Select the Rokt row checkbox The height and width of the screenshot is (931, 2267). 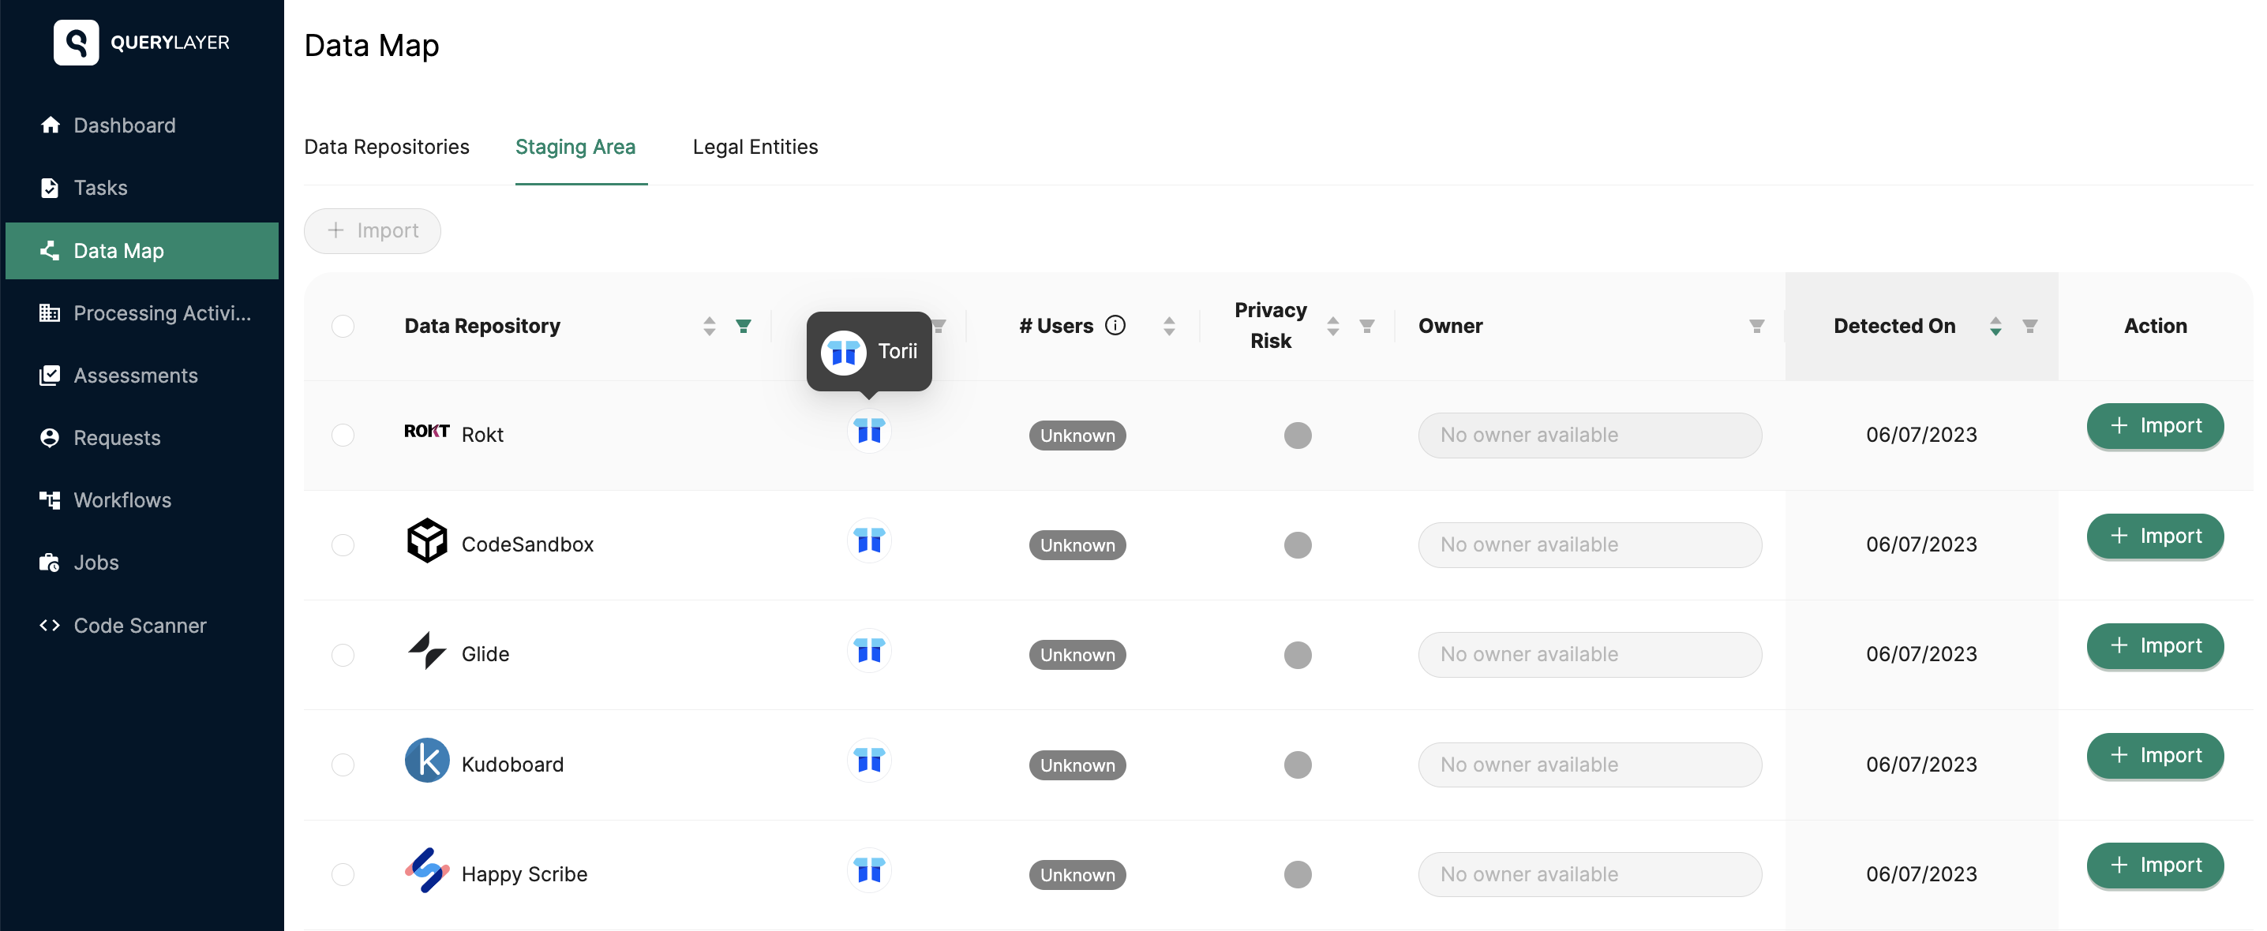coord(343,436)
